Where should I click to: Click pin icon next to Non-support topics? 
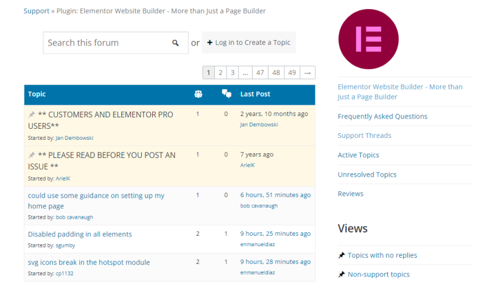click(x=342, y=274)
